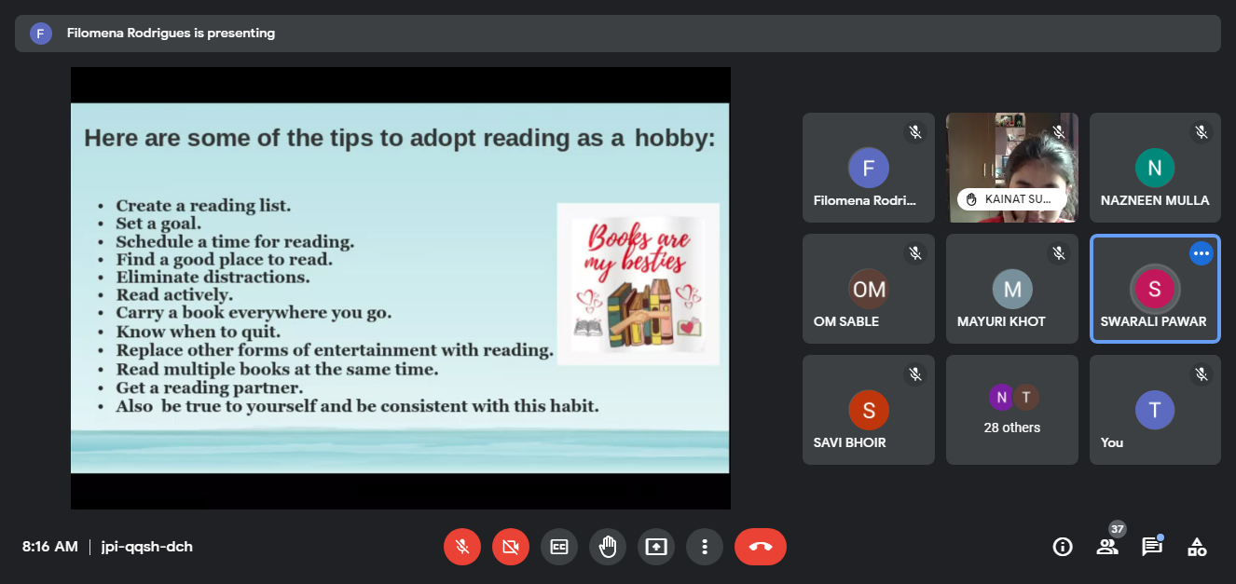Unmute the microphone in bottom toolbar
This screenshot has width=1236, height=584.
[x=461, y=547]
